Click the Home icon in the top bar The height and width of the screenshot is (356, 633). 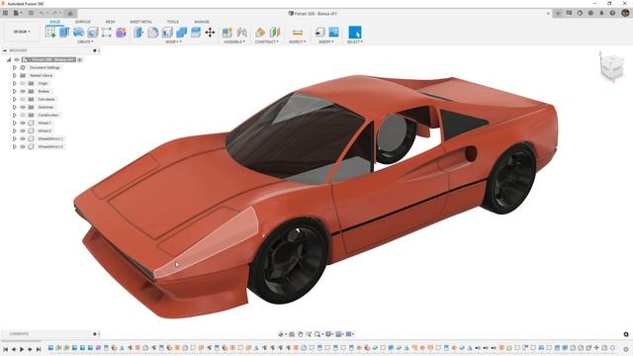[70, 13]
